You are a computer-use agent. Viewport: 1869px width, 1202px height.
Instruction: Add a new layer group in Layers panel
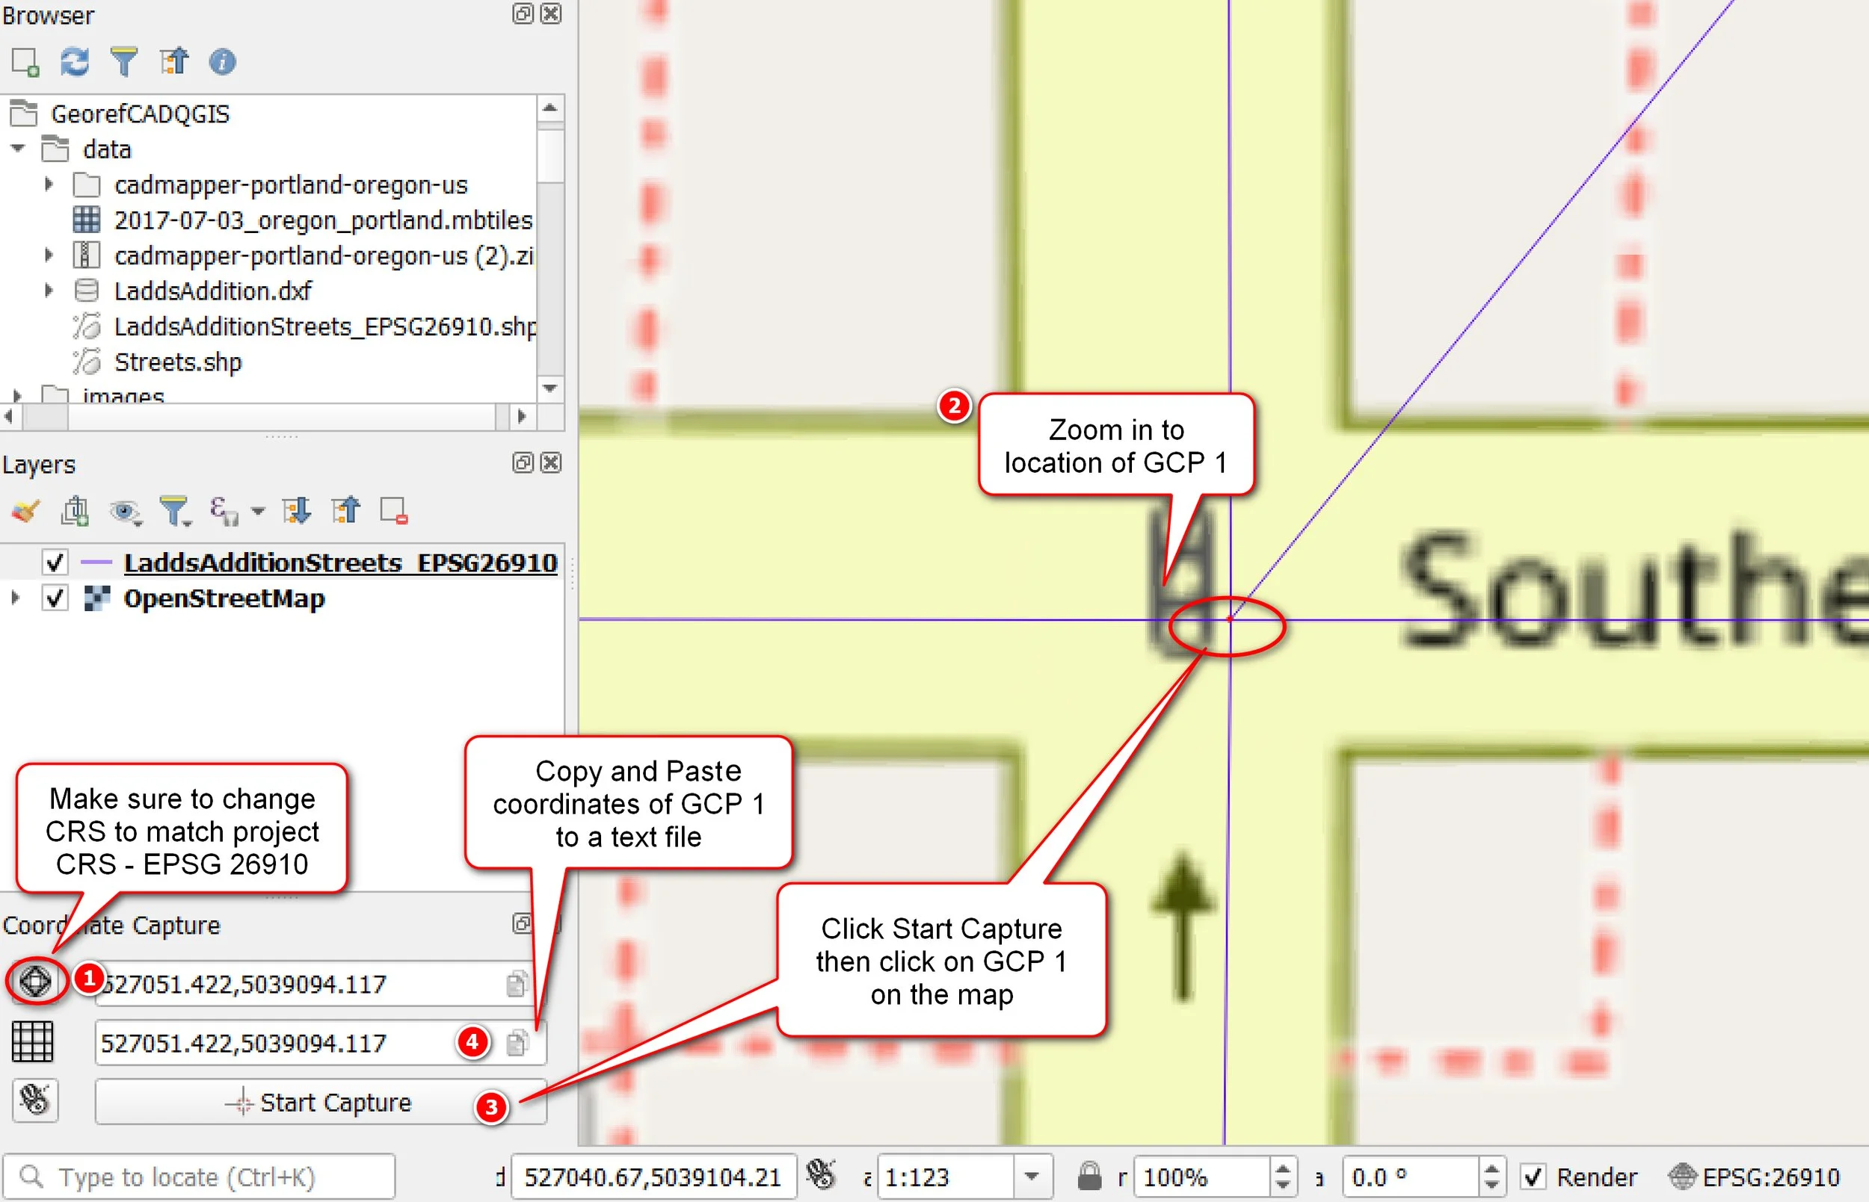[x=75, y=509]
